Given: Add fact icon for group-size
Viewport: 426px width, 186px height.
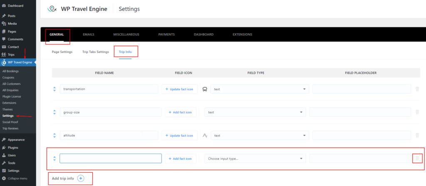Looking at the screenshot, I should (x=181, y=112).
